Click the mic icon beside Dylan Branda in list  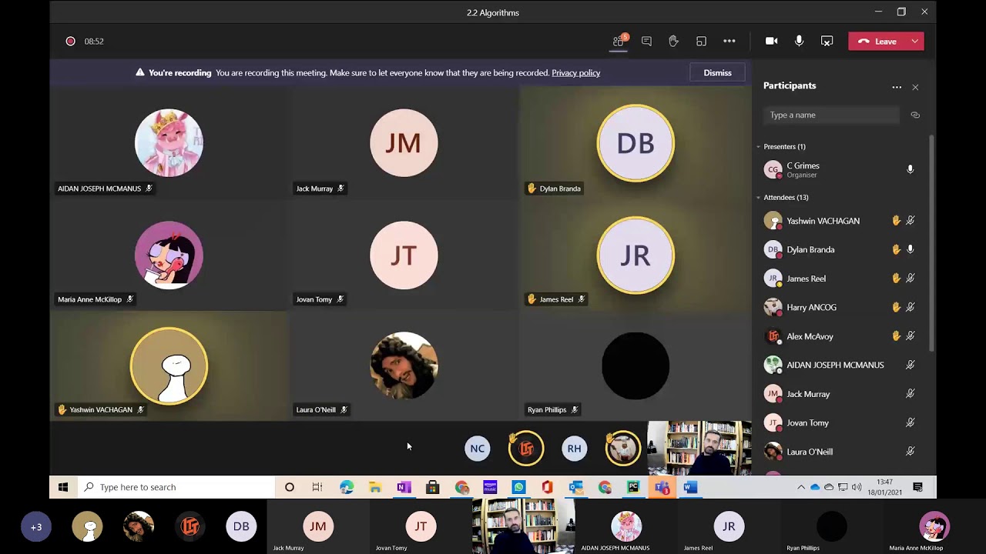[910, 249]
